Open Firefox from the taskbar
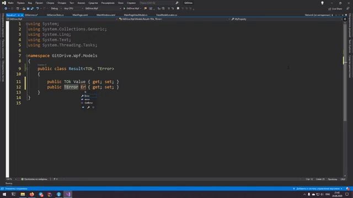Screen dimensions: 353x198 [32, 194]
